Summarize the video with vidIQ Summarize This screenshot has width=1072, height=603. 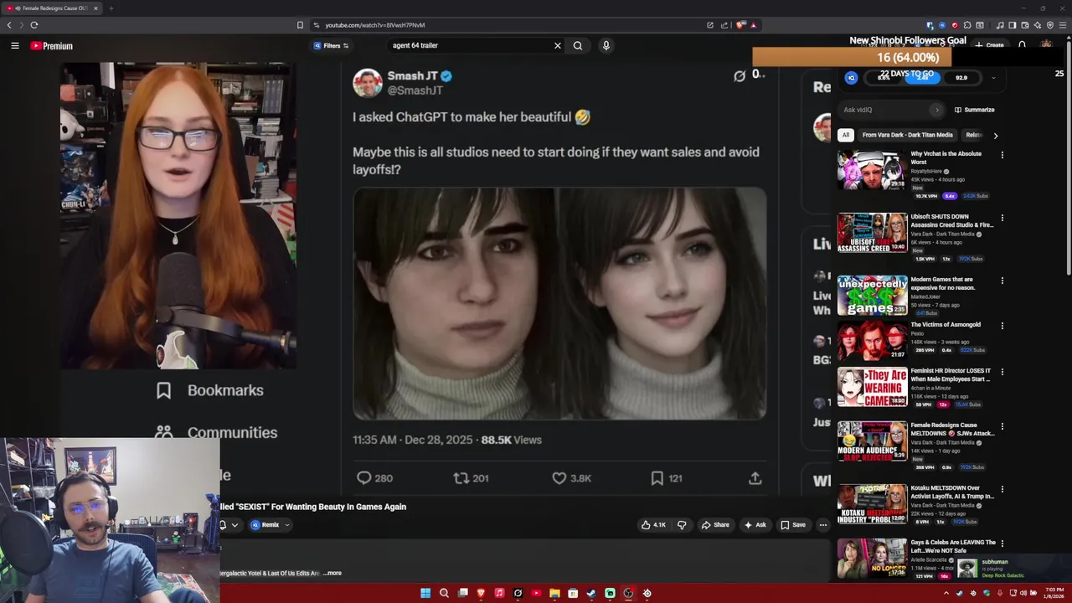(x=975, y=110)
